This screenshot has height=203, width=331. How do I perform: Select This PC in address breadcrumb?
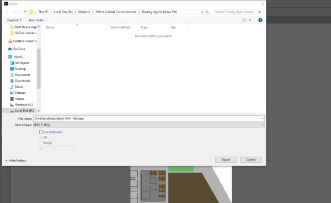(x=43, y=12)
